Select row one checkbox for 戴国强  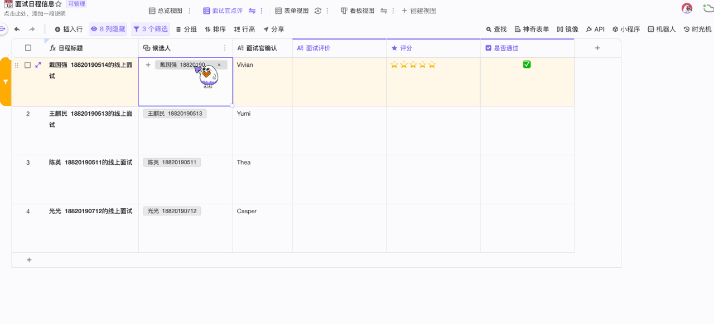(x=27, y=65)
